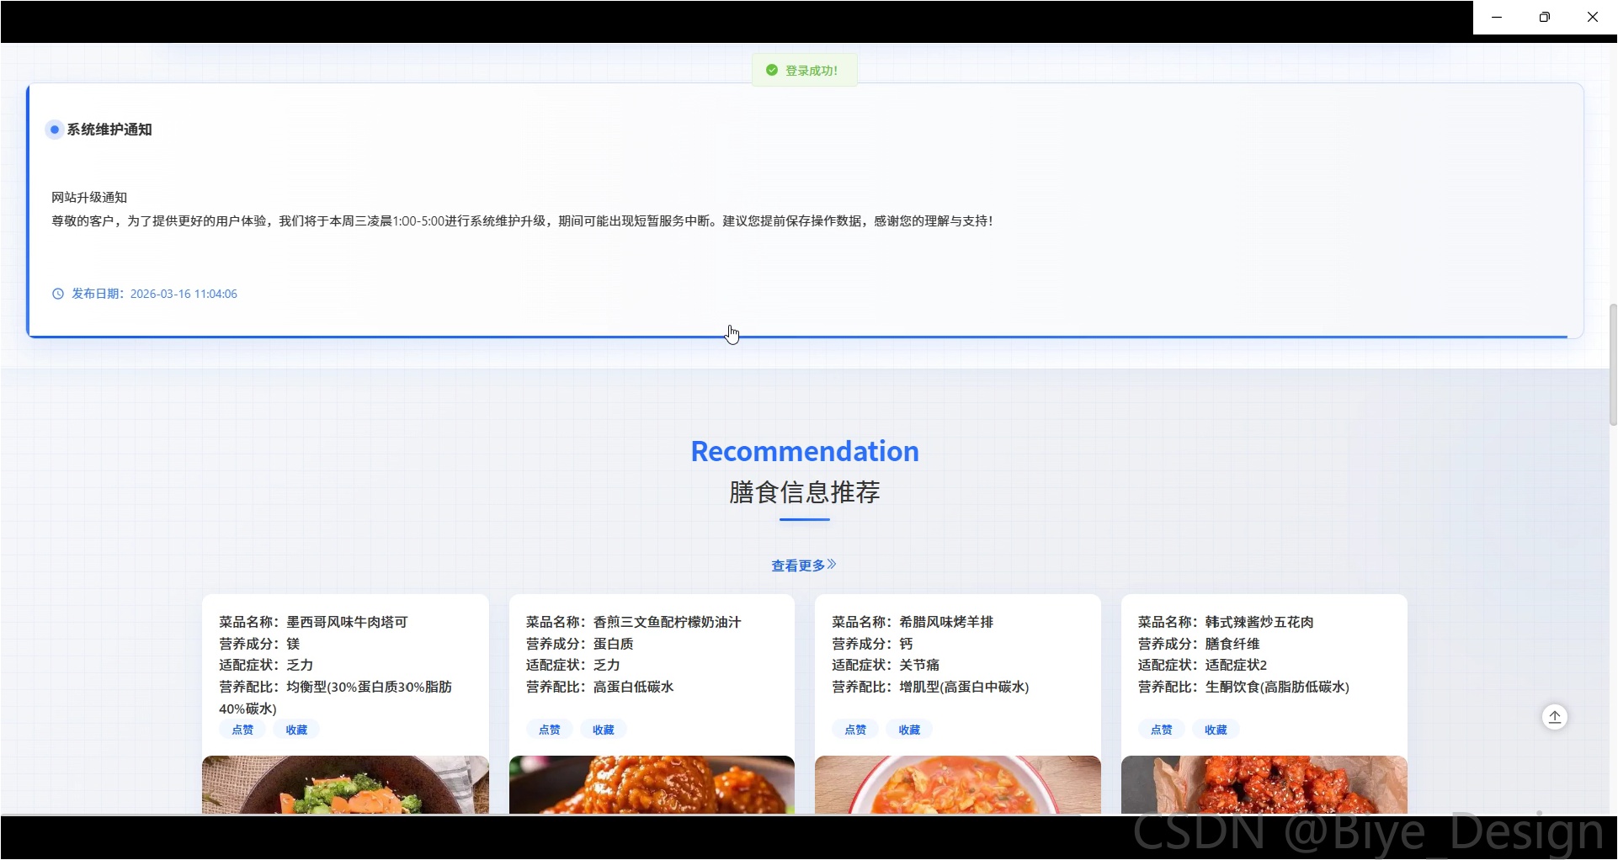Click the 营养配比：高蛋白低碳水 line
This screenshot has width=1618, height=860.
(x=599, y=687)
